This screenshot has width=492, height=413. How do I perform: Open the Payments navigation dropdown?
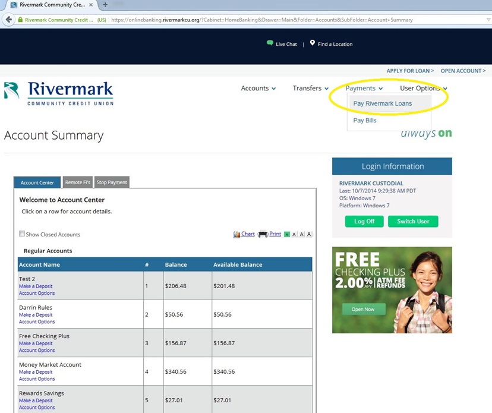(x=364, y=88)
